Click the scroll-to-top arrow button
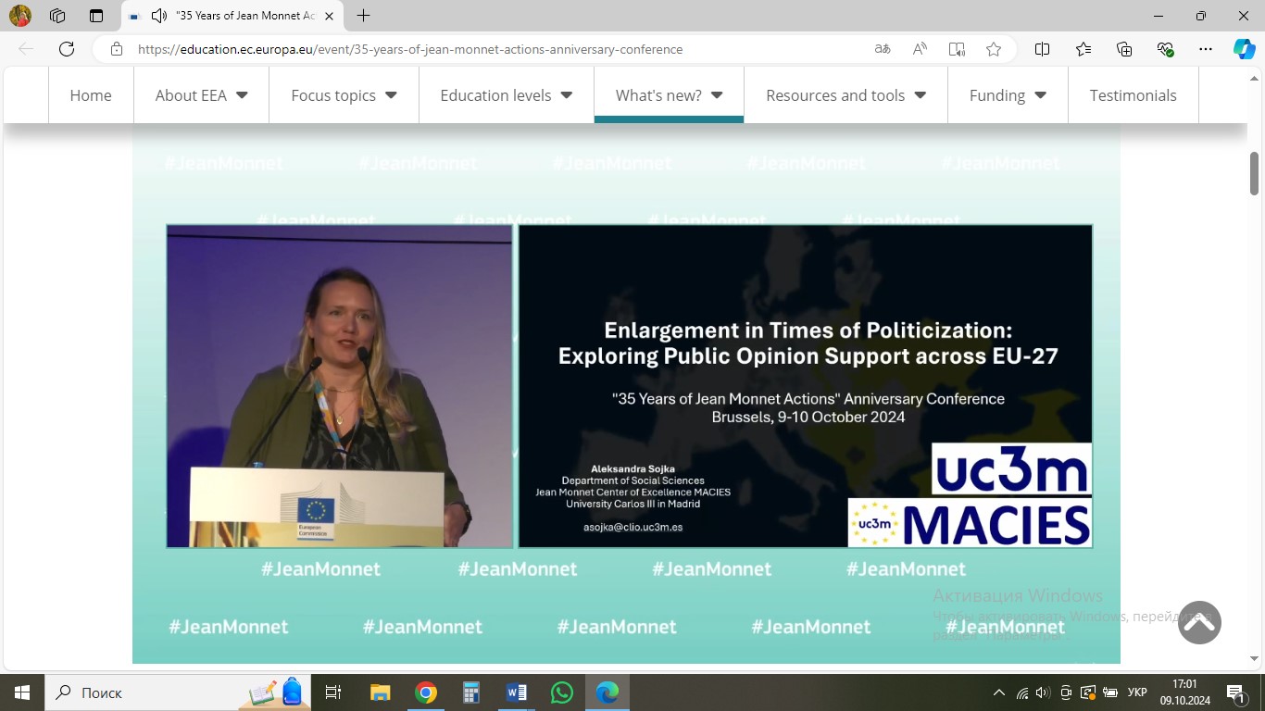Screen dimensions: 1265x711 coord(1199,623)
